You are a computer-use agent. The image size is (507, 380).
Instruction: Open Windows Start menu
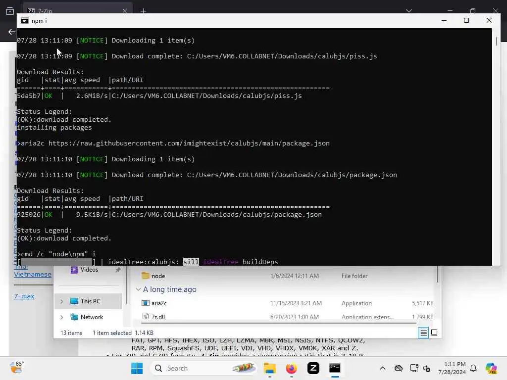point(137,368)
